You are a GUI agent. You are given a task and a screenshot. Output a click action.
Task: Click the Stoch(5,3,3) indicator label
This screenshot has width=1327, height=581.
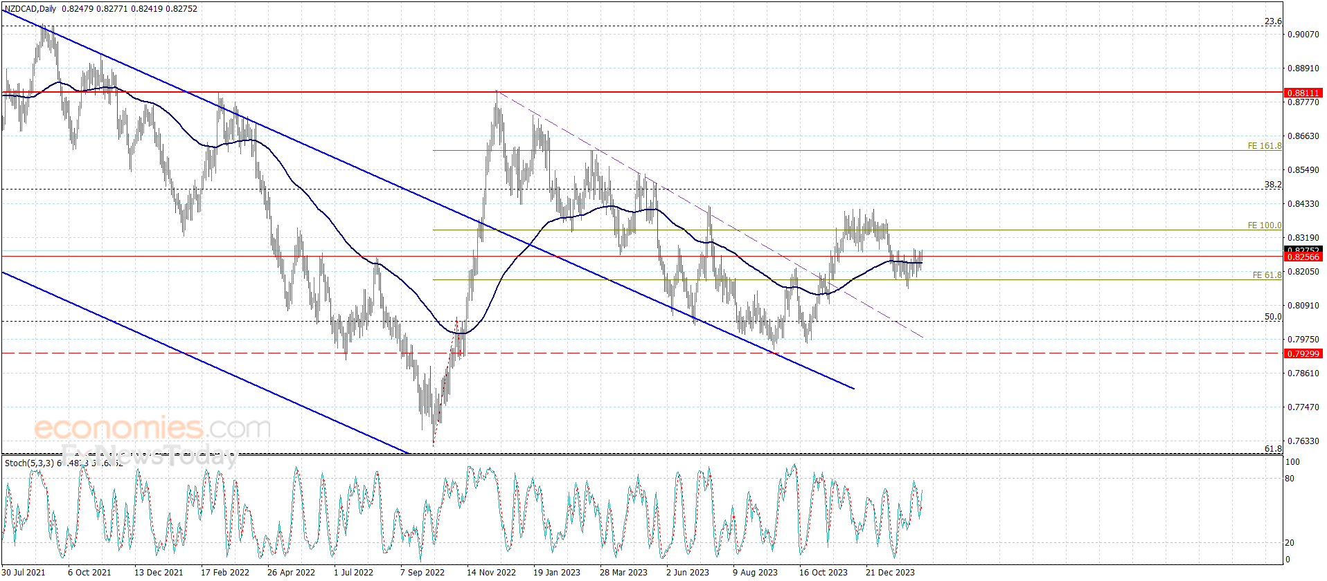point(30,463)
